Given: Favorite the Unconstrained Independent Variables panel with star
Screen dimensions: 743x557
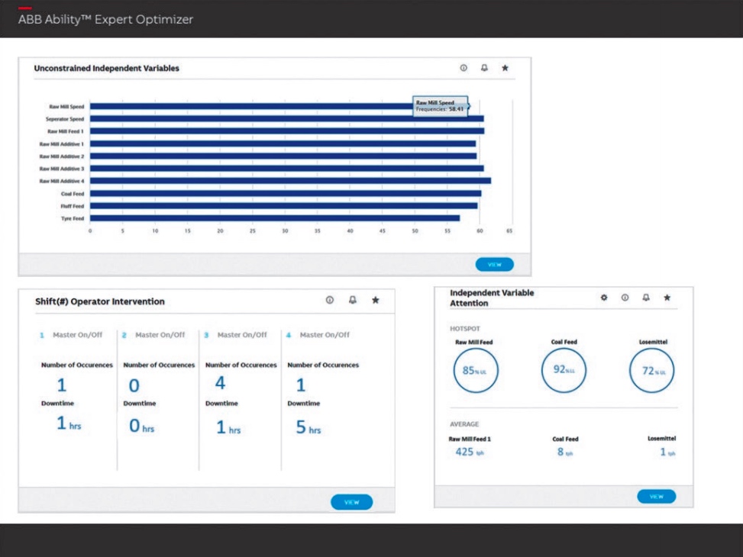Looking at the screenshot, I should 505,68.
